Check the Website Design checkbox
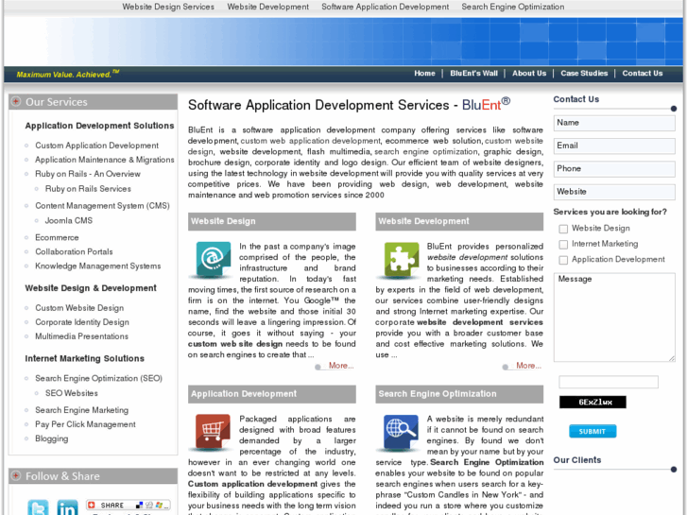The image size is (687, 515). click(x=563, y=229)
